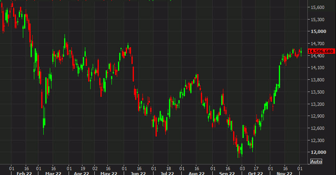Click the 12,900 price axis label
Screen dimensions: 336x175
coord(318,116)
